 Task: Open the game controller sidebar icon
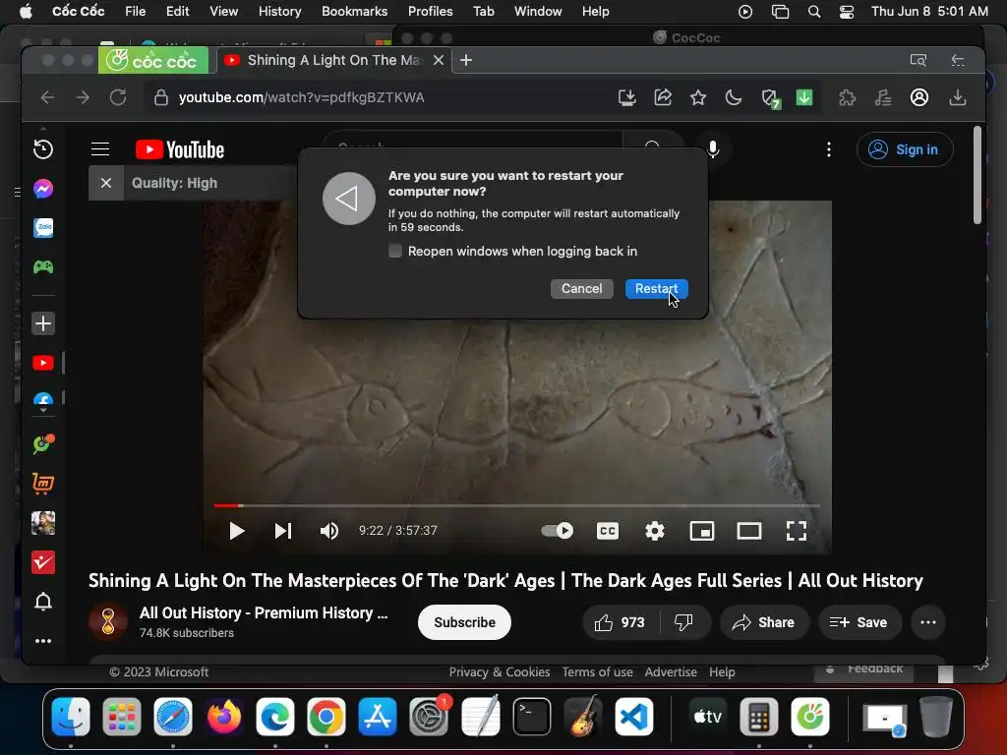coord(43,266)
